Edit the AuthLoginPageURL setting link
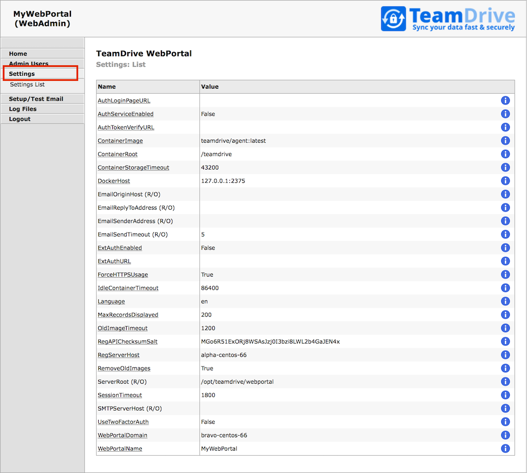Image resolution: width=527 pixels, height=473 pixels. pyautogui.click(x=124, y=101)
